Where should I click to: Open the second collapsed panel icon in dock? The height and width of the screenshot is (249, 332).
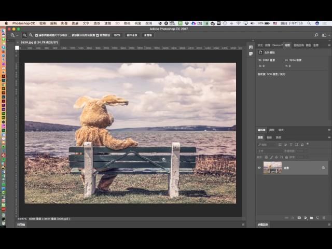click(x=251, y=54)
